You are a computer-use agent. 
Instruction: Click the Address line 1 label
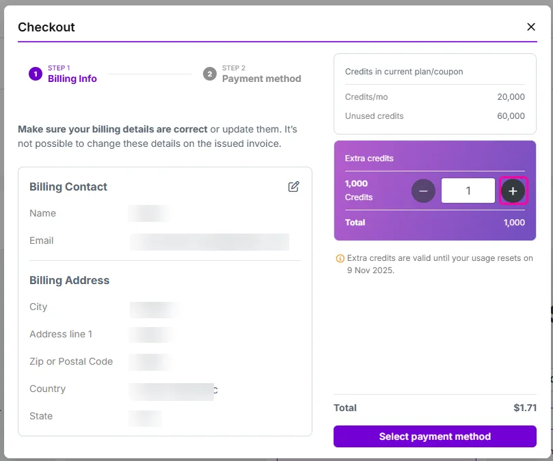61,334
